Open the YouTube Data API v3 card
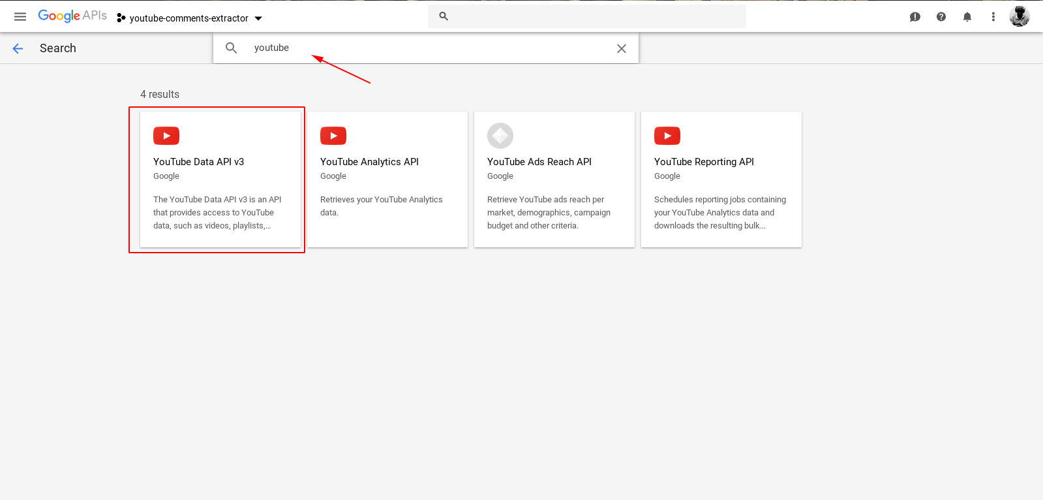Viewport: 1043px width, 500px height. click(x=220, y=180)
